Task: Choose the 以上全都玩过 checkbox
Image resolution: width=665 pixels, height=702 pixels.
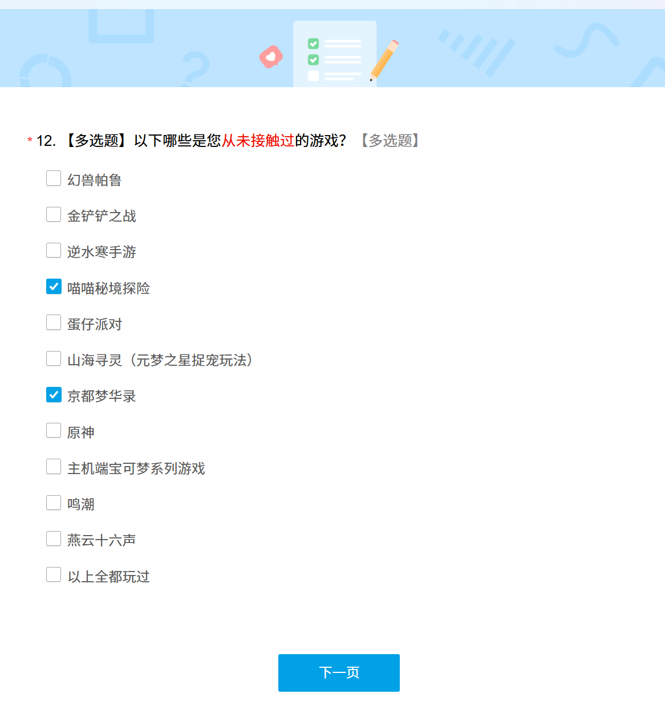Action: point(54,574)
